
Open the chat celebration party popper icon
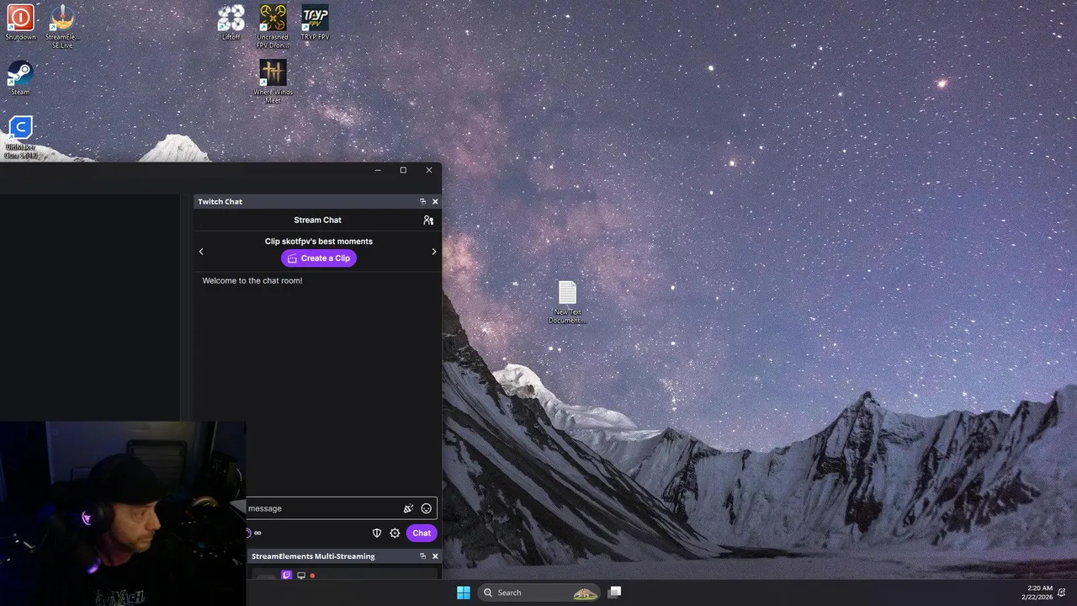coord(408,508)
